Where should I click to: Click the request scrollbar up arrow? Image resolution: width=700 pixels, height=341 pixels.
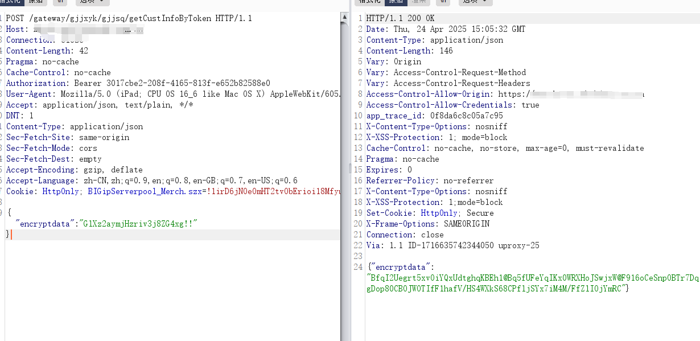click(x=345, y=18)
